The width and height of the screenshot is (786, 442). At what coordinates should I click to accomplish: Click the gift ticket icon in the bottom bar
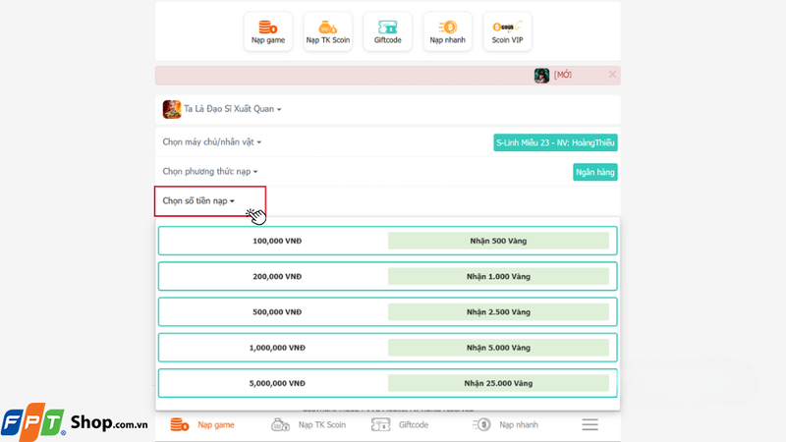(381, 425)
